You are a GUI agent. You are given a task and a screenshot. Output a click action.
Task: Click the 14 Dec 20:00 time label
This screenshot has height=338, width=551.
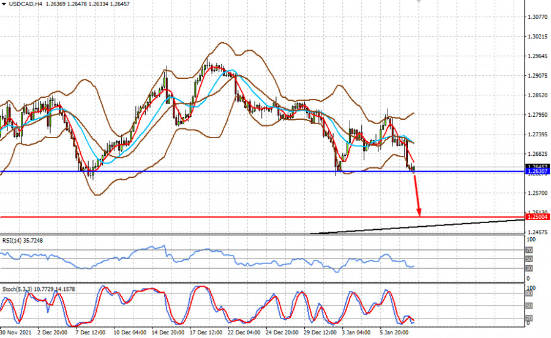[168, 332]
